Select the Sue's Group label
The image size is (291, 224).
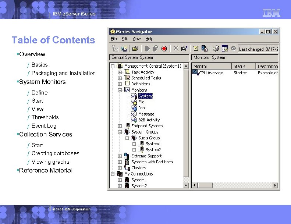[x=149, y=138]
